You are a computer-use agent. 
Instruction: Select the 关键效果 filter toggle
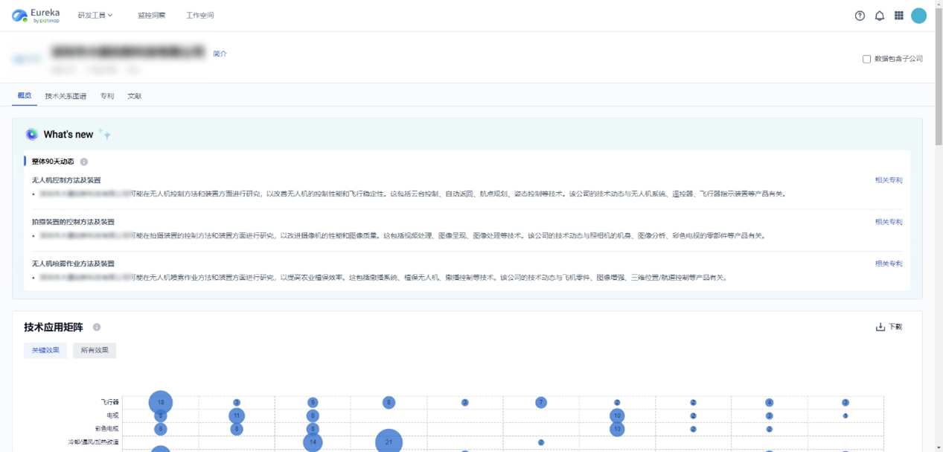point(45,350)
